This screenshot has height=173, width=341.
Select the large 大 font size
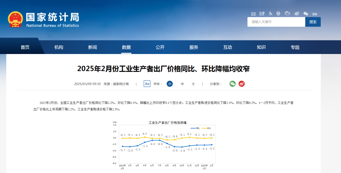point(193,84)
